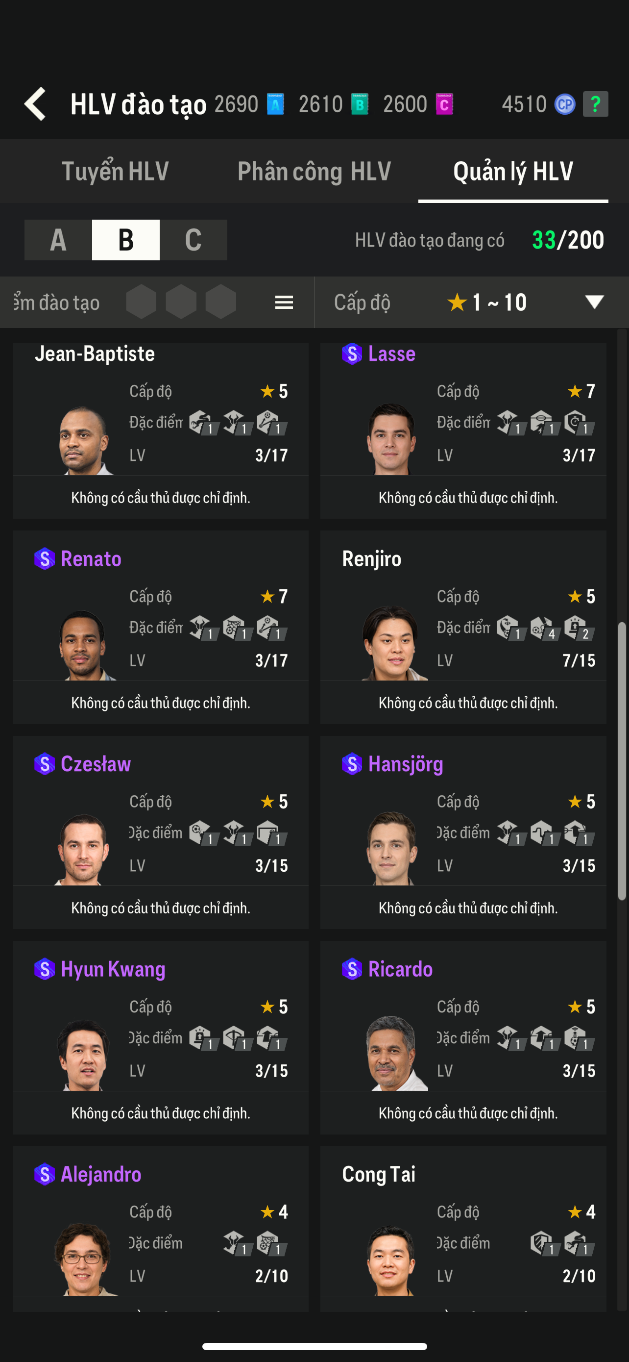Screen dimensions: 629x1362
Task: Open the Hansjörg coach card
Action: [x=462, y=832]
